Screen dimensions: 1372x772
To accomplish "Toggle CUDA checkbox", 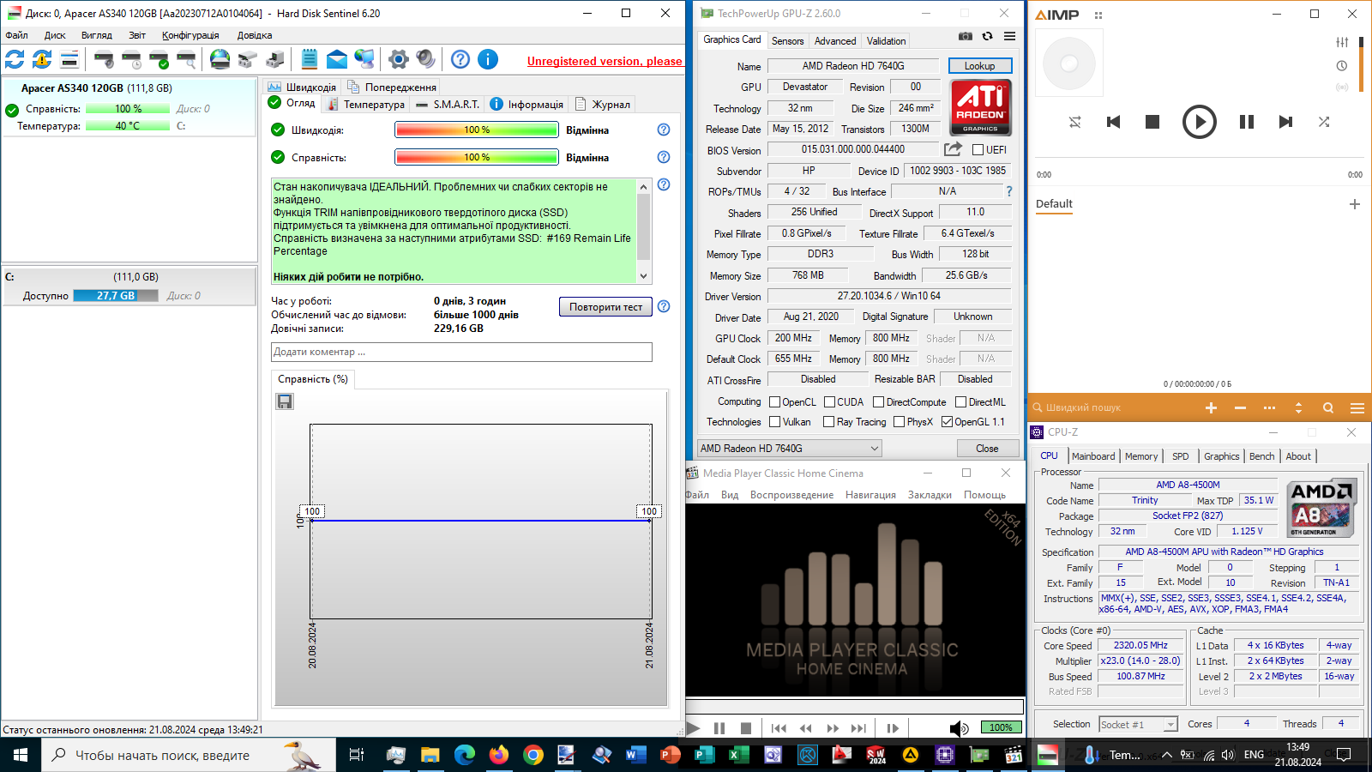I will click(x=830, y=402).
